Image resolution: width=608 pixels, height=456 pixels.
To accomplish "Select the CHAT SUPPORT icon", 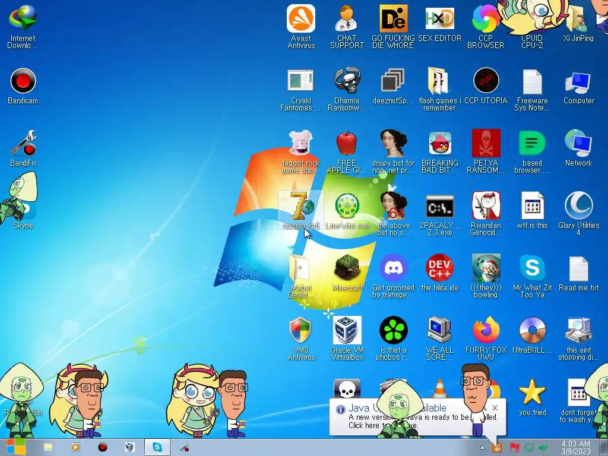I will [x=347, y=26].
